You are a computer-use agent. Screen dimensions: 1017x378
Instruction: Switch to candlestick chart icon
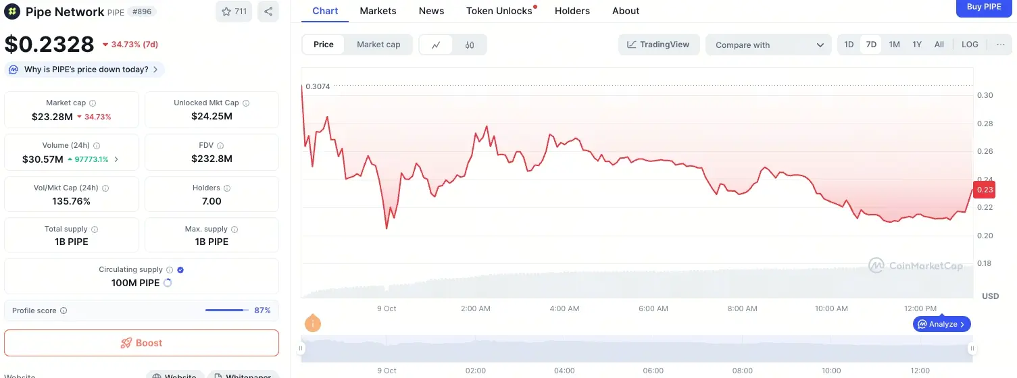pyautogui.click(x=470, y=45)
